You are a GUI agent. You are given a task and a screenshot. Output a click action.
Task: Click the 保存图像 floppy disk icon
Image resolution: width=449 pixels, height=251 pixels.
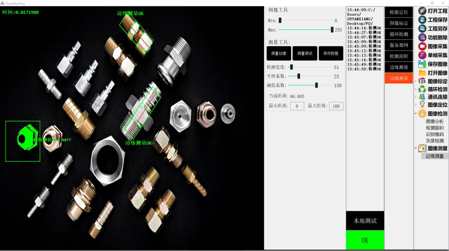pyautogui.click(x=422, y=64)
